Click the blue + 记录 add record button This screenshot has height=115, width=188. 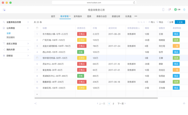point(180,22)
